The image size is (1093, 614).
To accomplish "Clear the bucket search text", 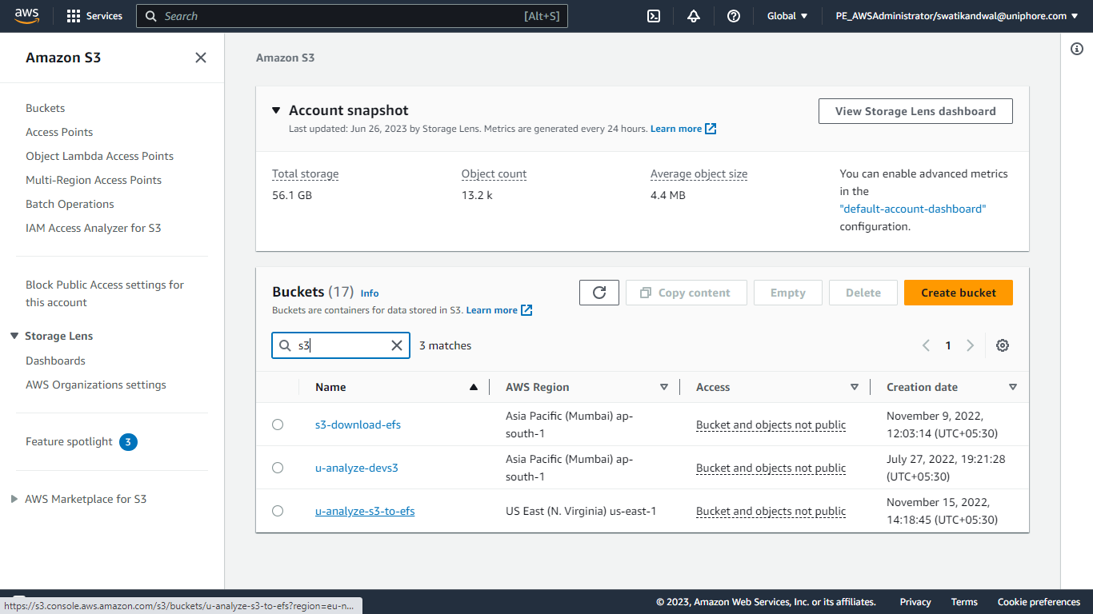I will click(396, 345).
